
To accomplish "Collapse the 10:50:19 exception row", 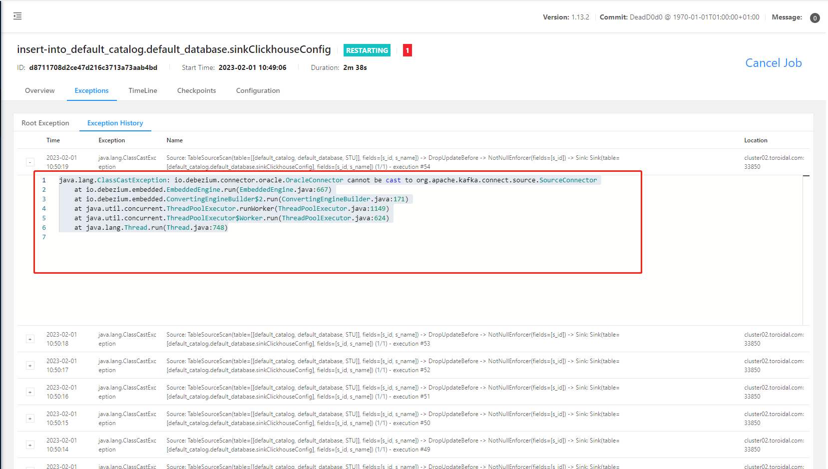I will [30, 162].
